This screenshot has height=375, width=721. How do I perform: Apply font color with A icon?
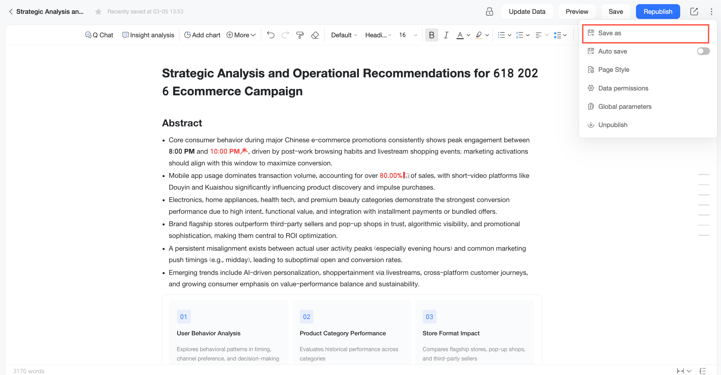coord(460,35)
